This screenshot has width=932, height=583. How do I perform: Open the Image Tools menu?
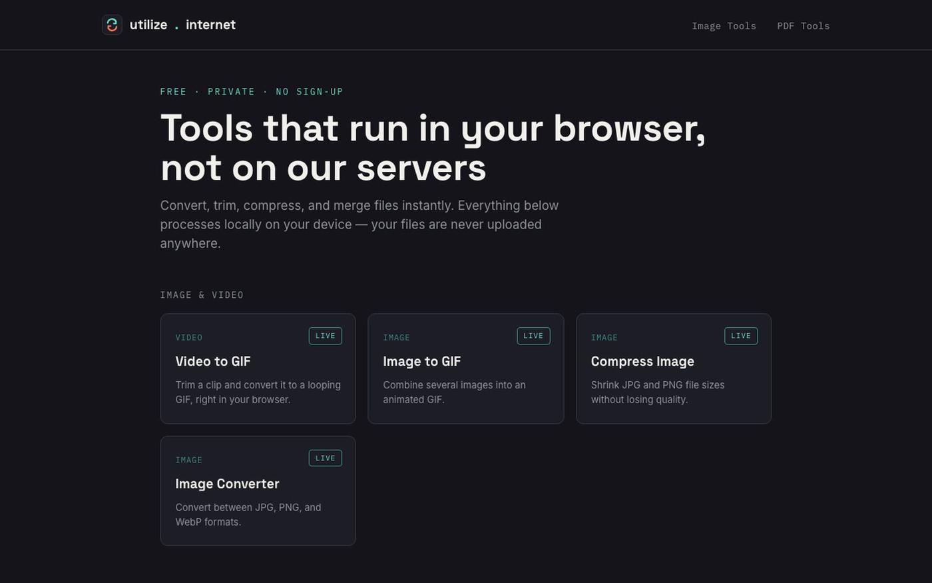724,26
